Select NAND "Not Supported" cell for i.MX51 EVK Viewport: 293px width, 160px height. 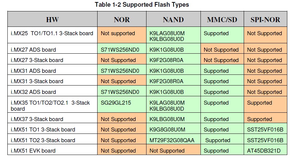tap(167, 151)
